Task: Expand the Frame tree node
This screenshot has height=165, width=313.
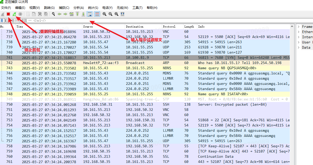Action: (299, 27)
